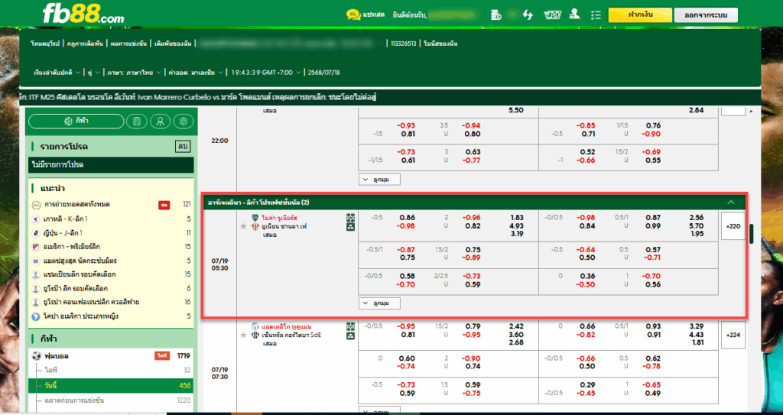Open match tracker icon for Boca Juniors
Viewport: 783px width, 415px height.
(x=350, y=219)
